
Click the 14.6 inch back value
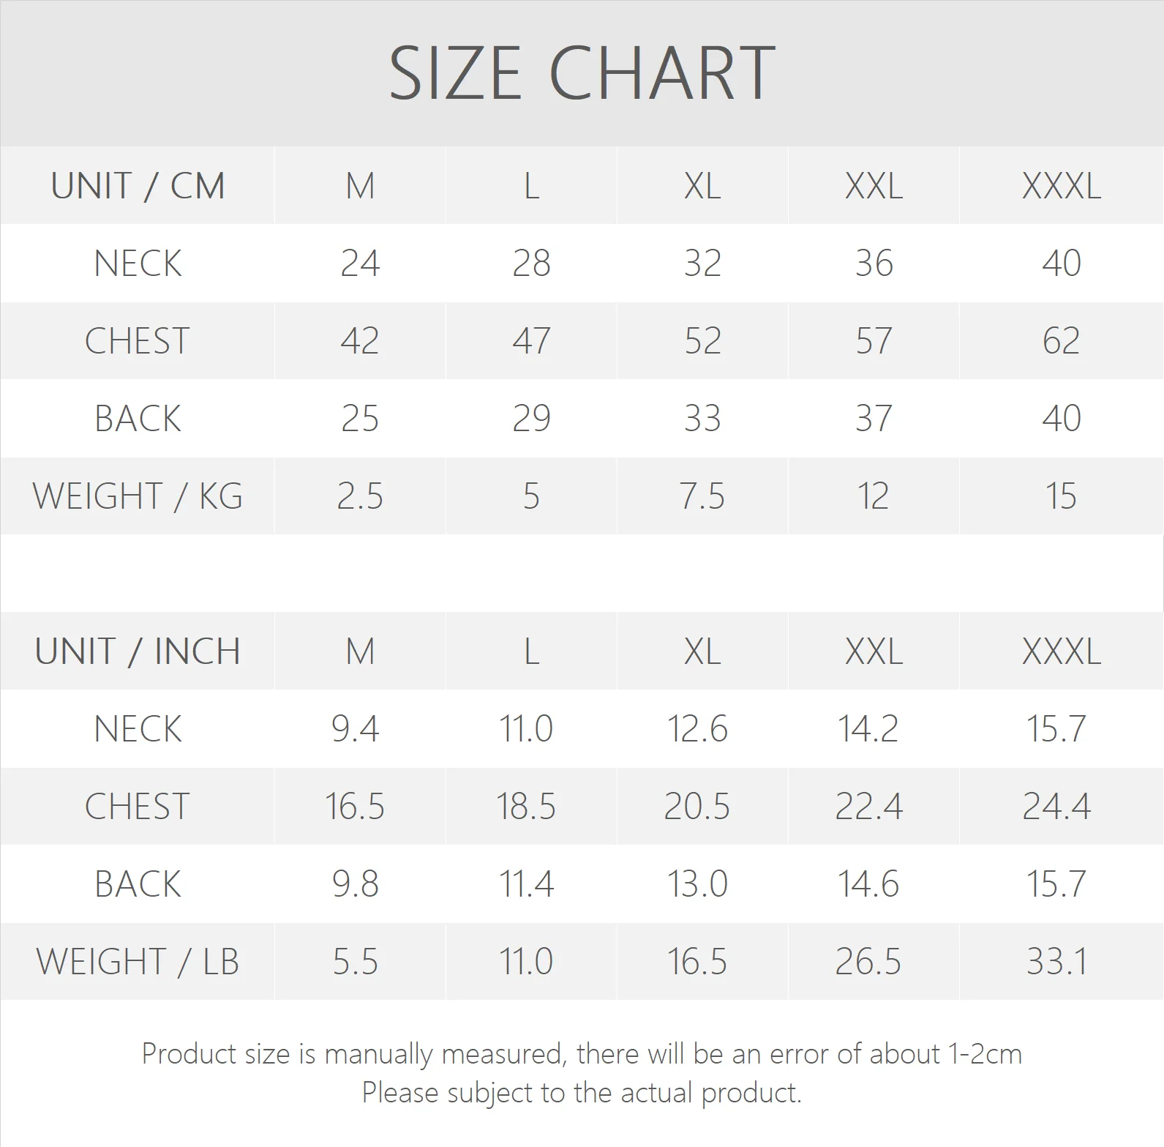[868, 884]
